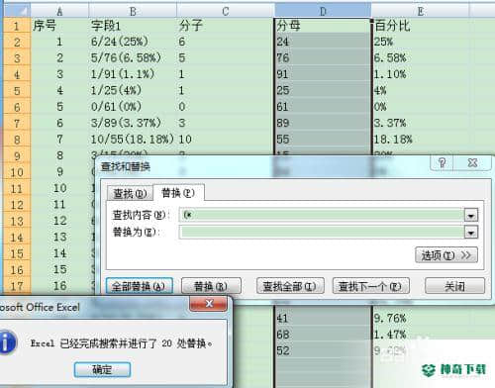Click 百分比 cell showing 3.37%
This screenshot has width=495, height=388.
421,123
